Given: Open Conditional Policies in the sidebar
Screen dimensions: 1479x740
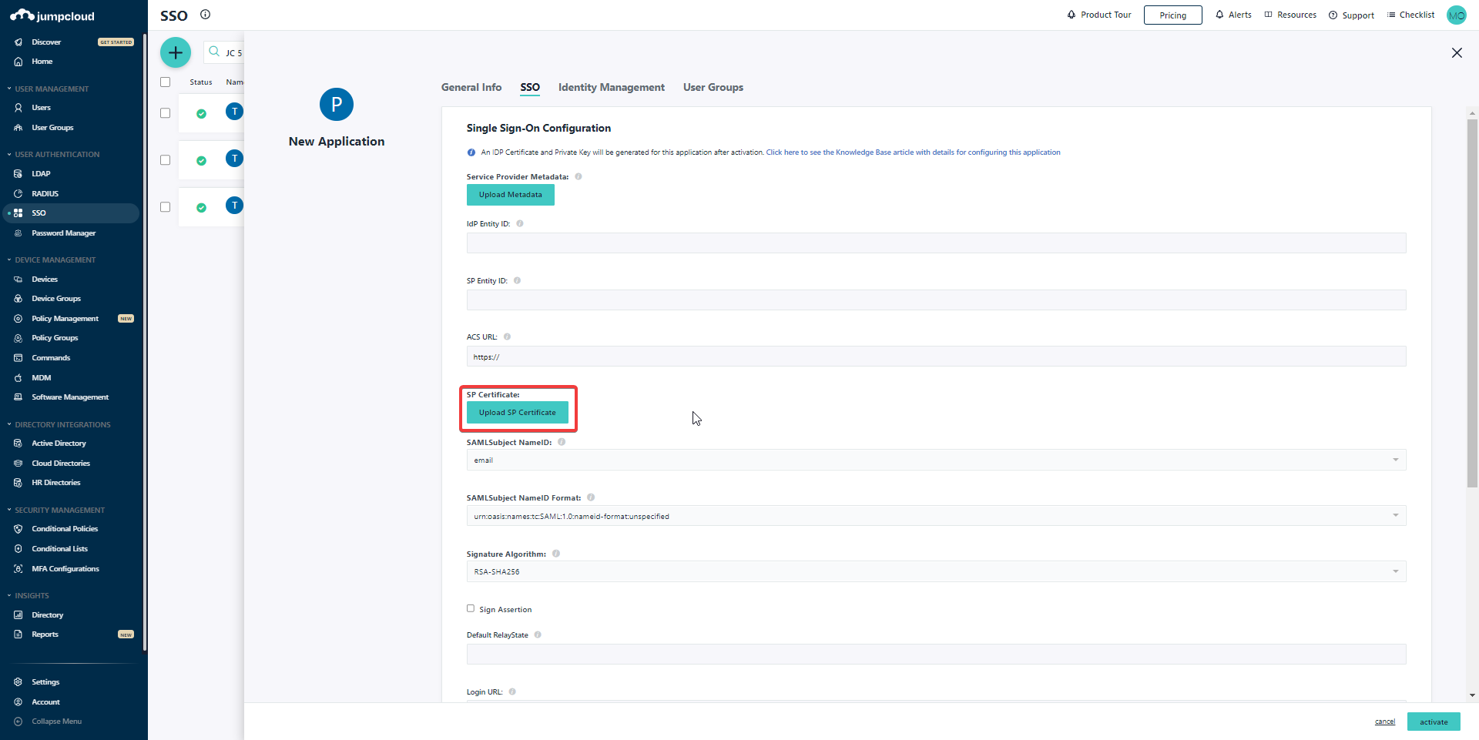Looking at the screenshot, I should (65, 529).
